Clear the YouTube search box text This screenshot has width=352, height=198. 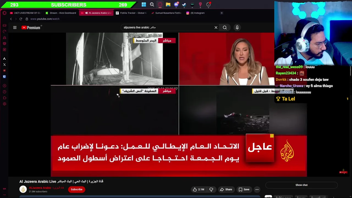click(216, 28)
